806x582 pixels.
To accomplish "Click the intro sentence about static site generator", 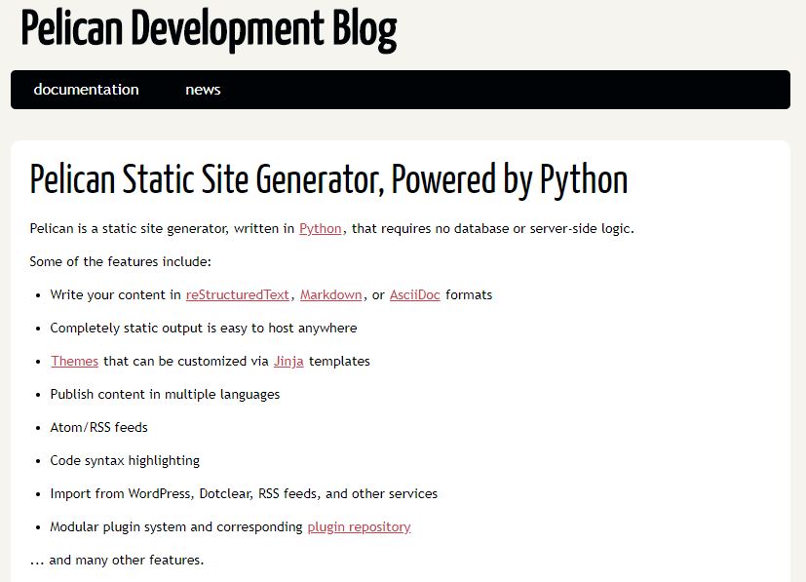I will point(331,228).
